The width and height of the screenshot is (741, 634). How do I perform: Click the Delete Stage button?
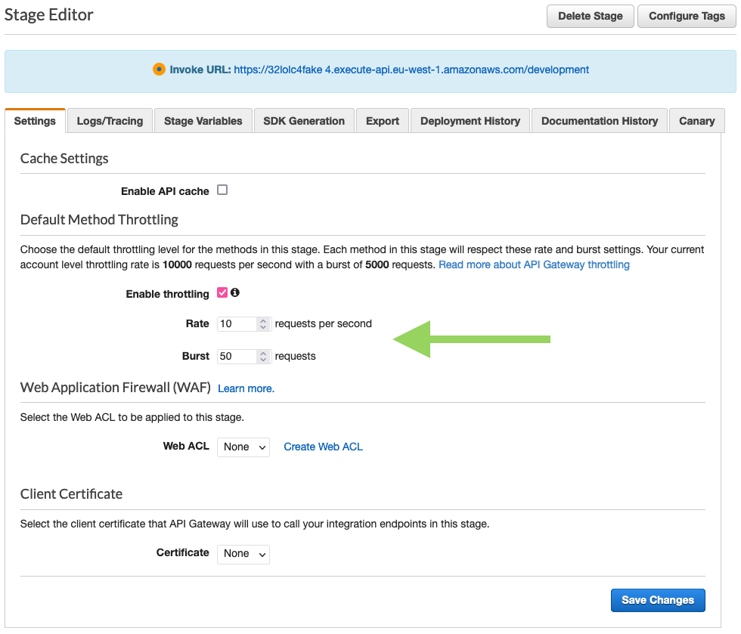click(590, 16)
